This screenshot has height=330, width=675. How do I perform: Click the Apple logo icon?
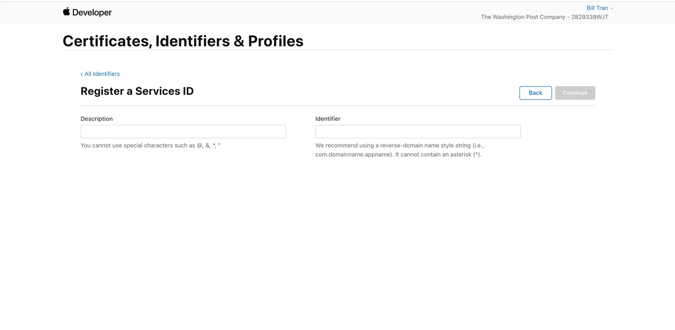tap(66, 11)
